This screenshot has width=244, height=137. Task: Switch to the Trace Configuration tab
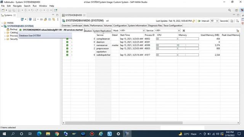tap(173, 25)
